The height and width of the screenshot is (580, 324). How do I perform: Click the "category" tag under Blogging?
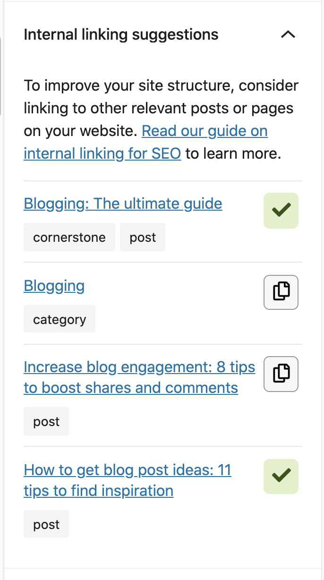coord(60,319)
